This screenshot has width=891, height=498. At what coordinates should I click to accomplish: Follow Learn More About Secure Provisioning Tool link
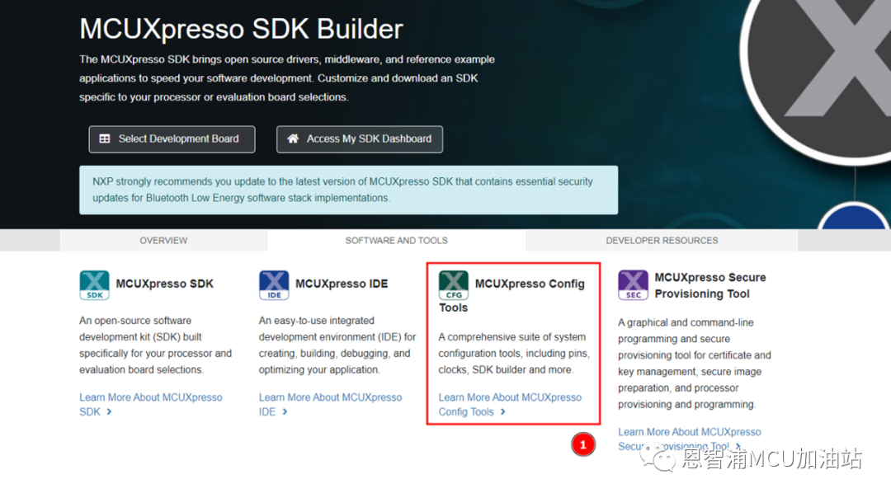(689, 439)
